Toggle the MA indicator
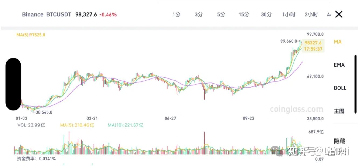 [x=338, y=42]
